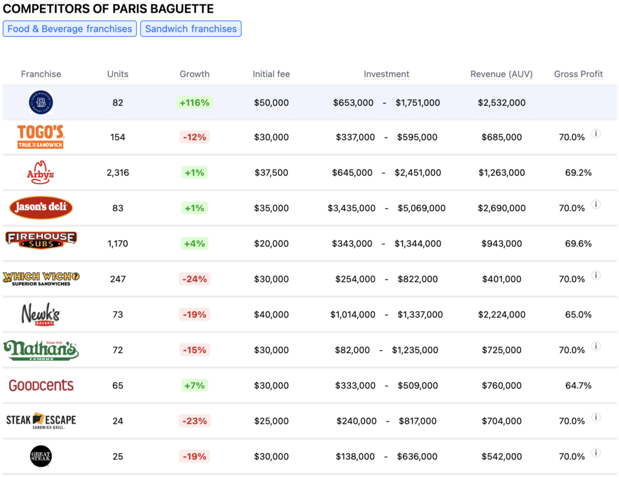This screenshot has width=619, height=477.
Task: Click the Initial fee column header
Action: pyautogui.click(x=271, y=74)
